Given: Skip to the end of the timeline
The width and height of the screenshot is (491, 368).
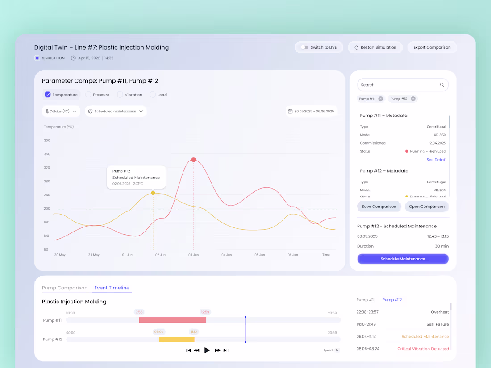Looking at the screenshot, I should 226,350.
